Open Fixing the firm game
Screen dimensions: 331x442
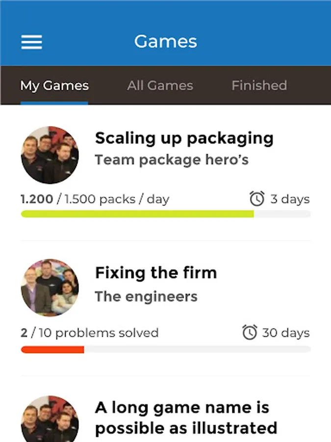coord(156,273)
